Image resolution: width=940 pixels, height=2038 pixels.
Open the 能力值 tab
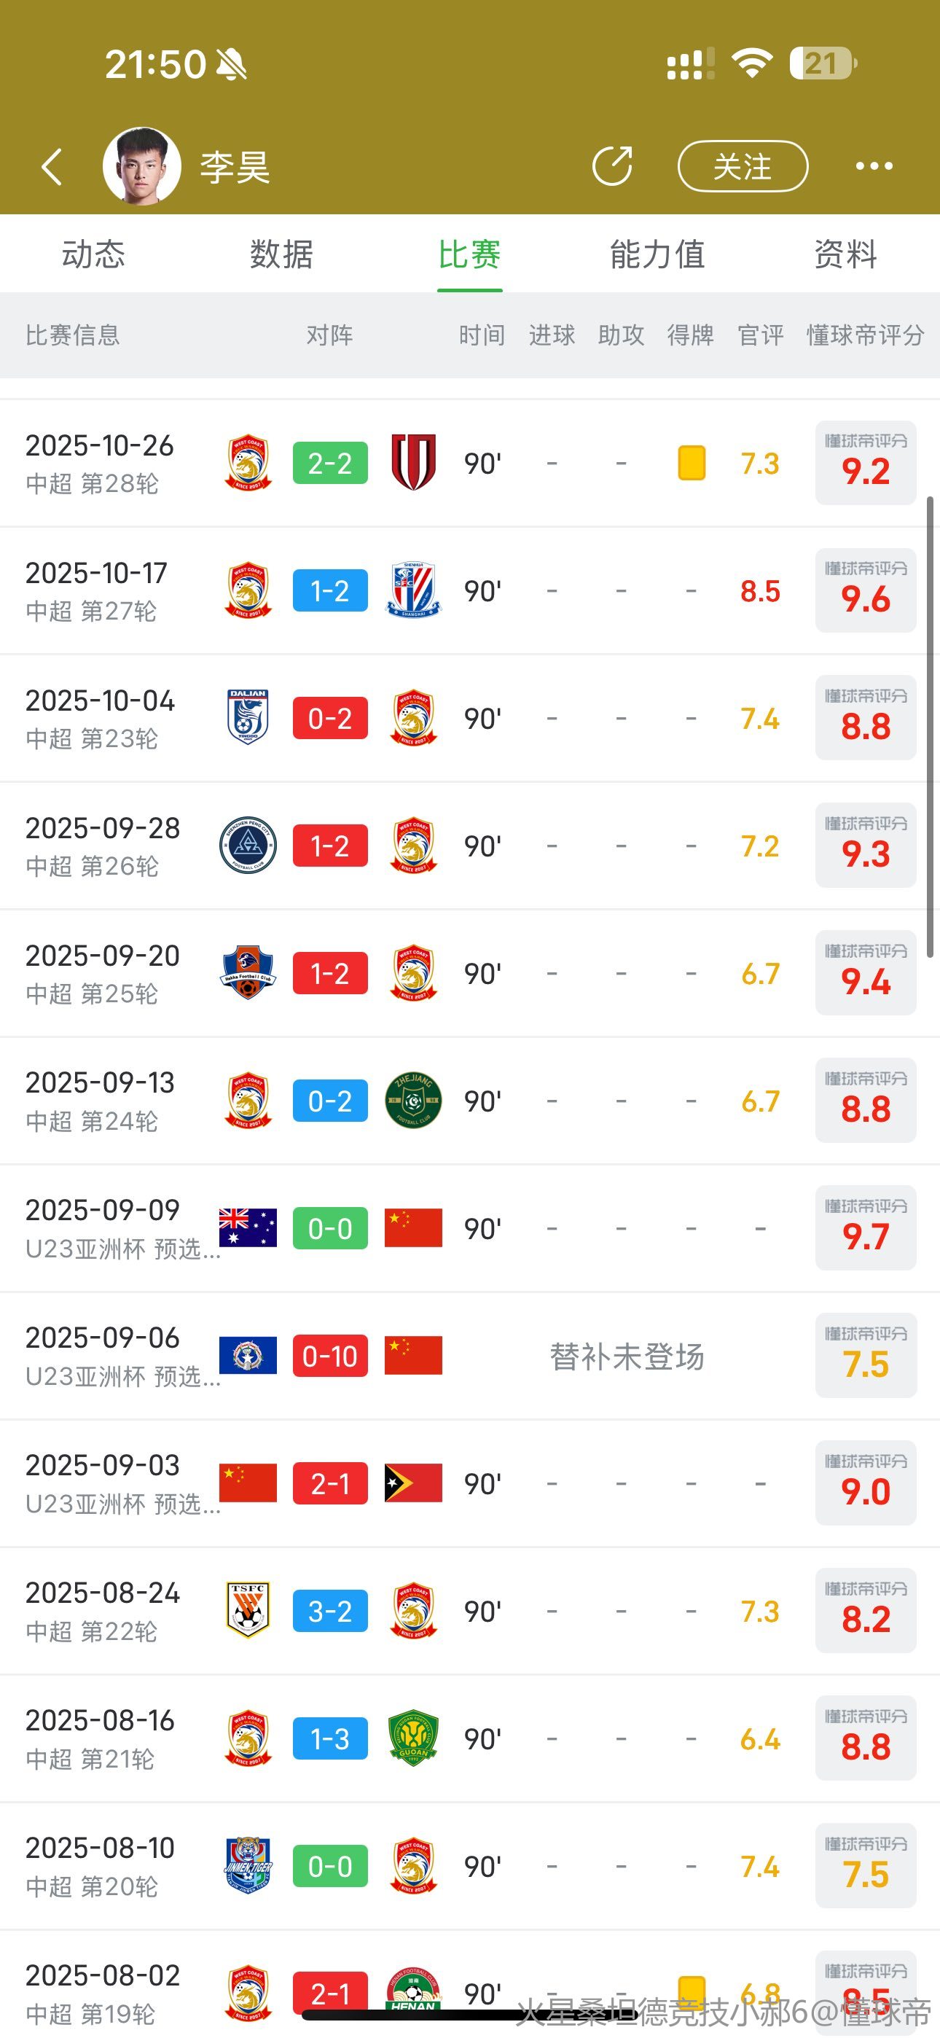[x=657, y=255]
